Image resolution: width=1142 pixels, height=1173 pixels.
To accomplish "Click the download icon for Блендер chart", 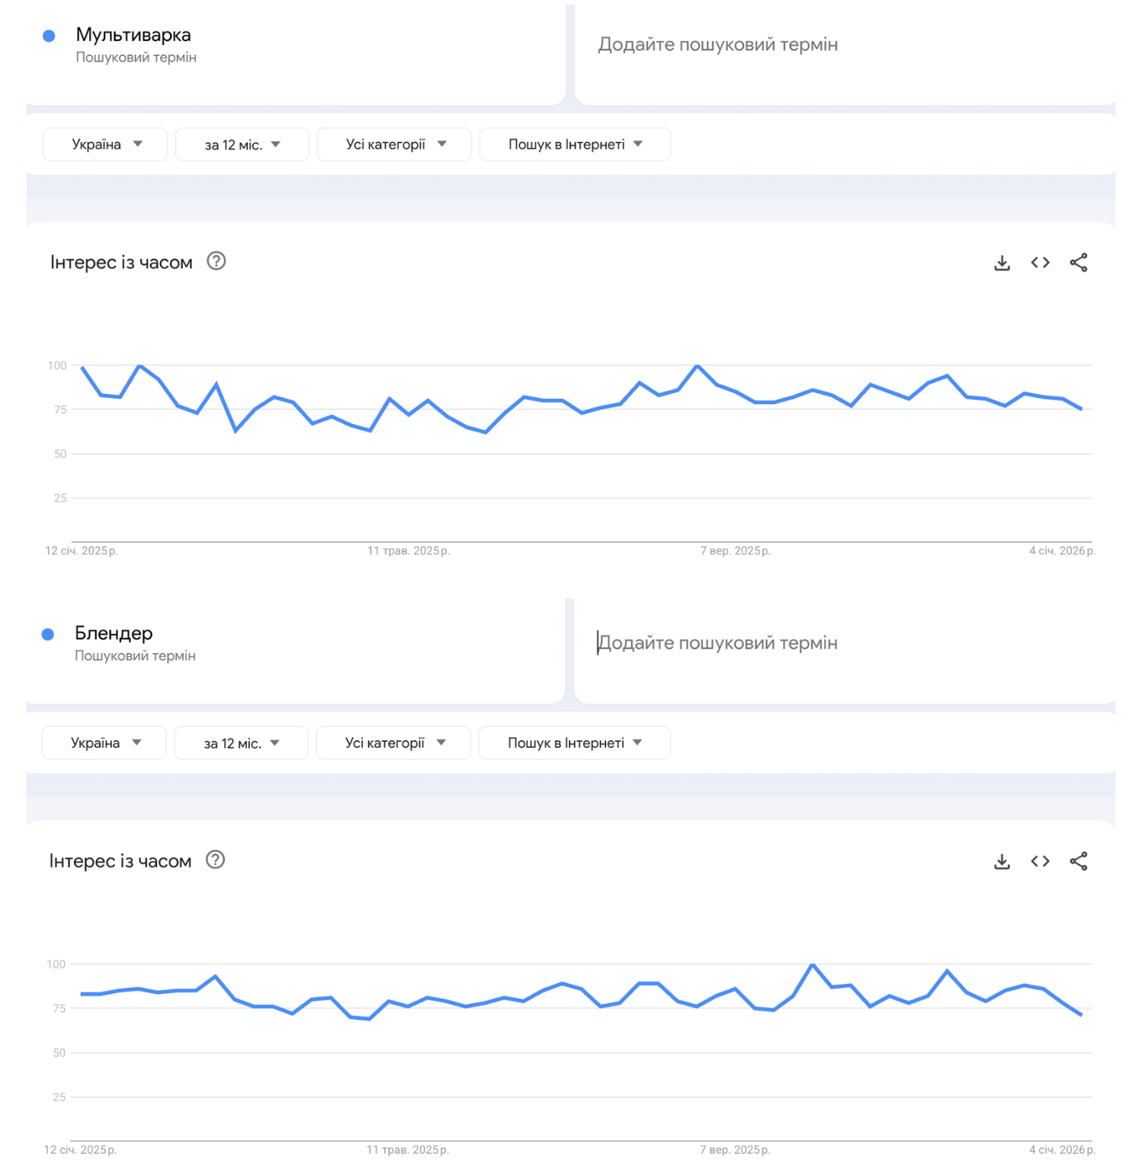I will tap(1001, 861).
